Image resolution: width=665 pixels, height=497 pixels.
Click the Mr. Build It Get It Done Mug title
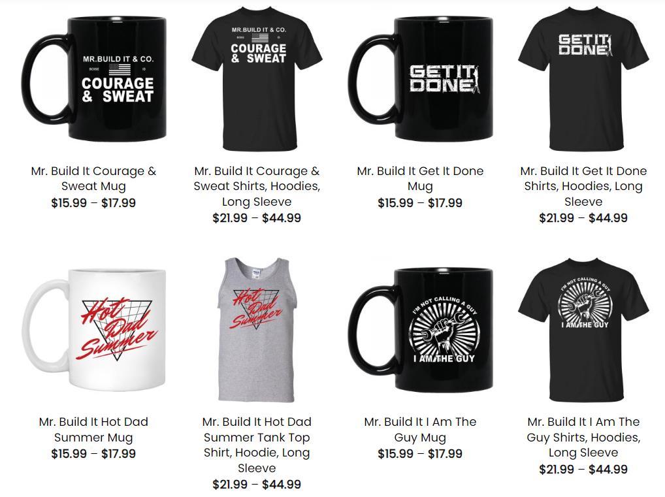(420, 178)
